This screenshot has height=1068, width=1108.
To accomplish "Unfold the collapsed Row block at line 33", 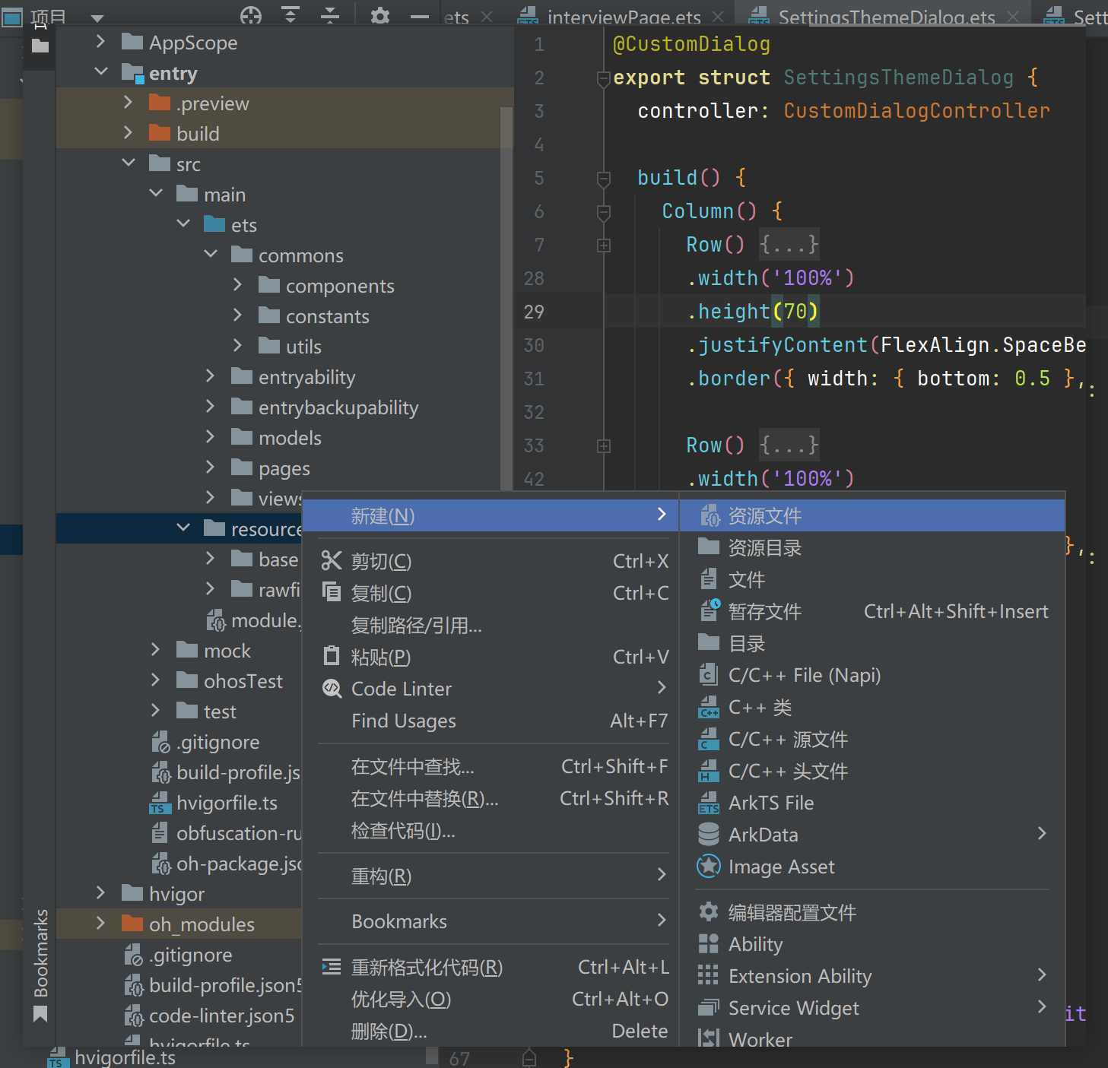I will tap(604, 445).
